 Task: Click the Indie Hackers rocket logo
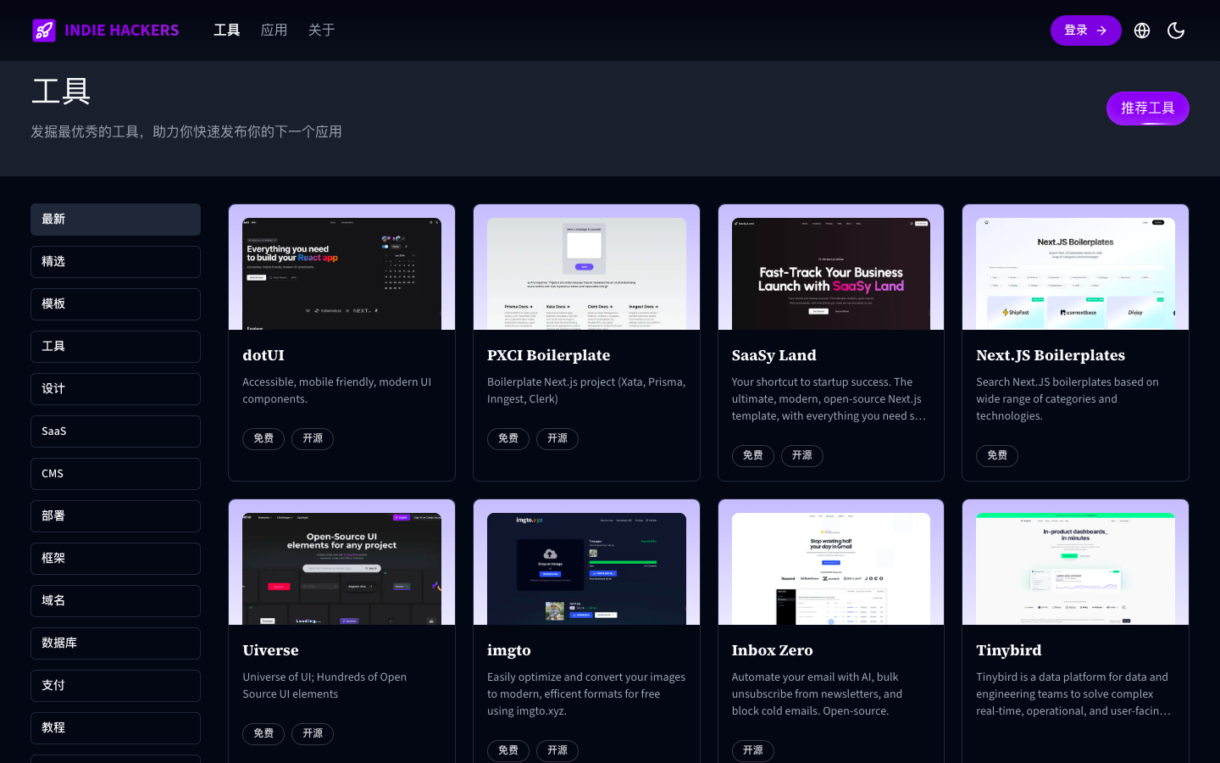point(44,30)
